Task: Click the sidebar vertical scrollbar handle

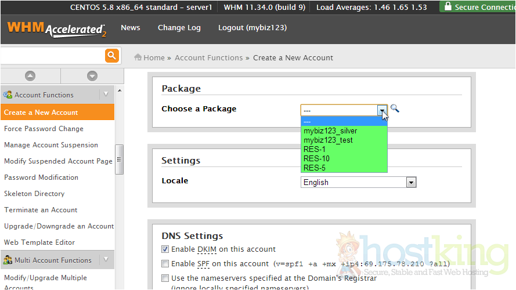Action: 120,155
